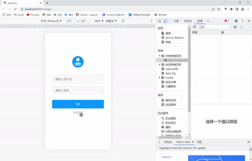
Task: Click the 请输入用户名 input
Action: pos(78,79)
